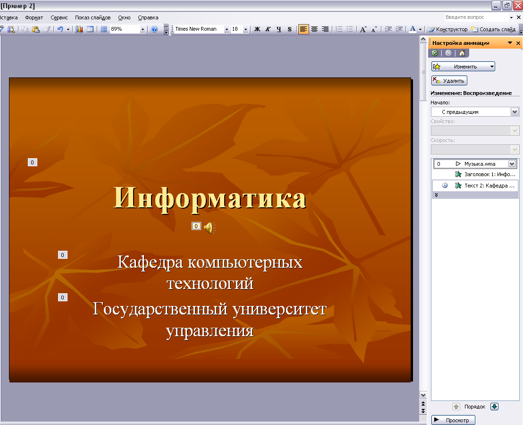Select Музыка.wma animation entry
The width and height of the screenshot is (523, 425).
click(x=475, y=164)
